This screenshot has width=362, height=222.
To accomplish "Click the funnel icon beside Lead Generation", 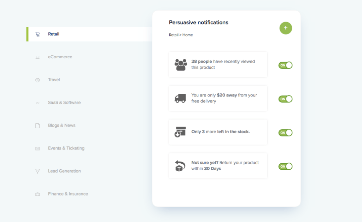I will (x=37, y=171).
